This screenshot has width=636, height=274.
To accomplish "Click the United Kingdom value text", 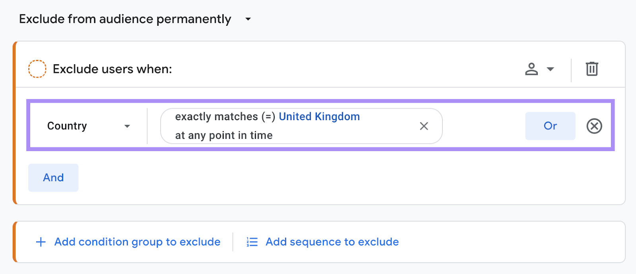I will [x=320, y=116].
